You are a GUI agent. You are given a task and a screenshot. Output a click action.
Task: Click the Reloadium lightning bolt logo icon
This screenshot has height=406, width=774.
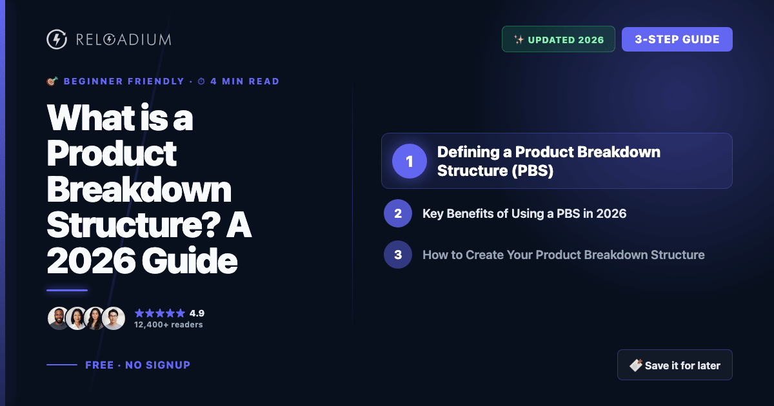point(57,39)
